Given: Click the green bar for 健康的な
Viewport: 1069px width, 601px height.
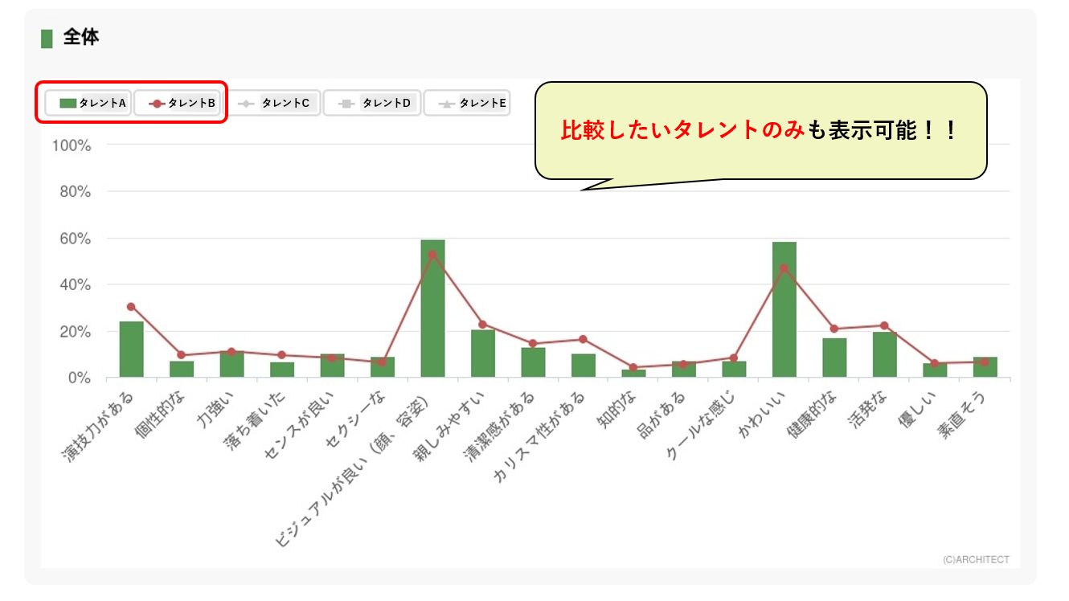Looking at the screenshot, I should [834, 358].
